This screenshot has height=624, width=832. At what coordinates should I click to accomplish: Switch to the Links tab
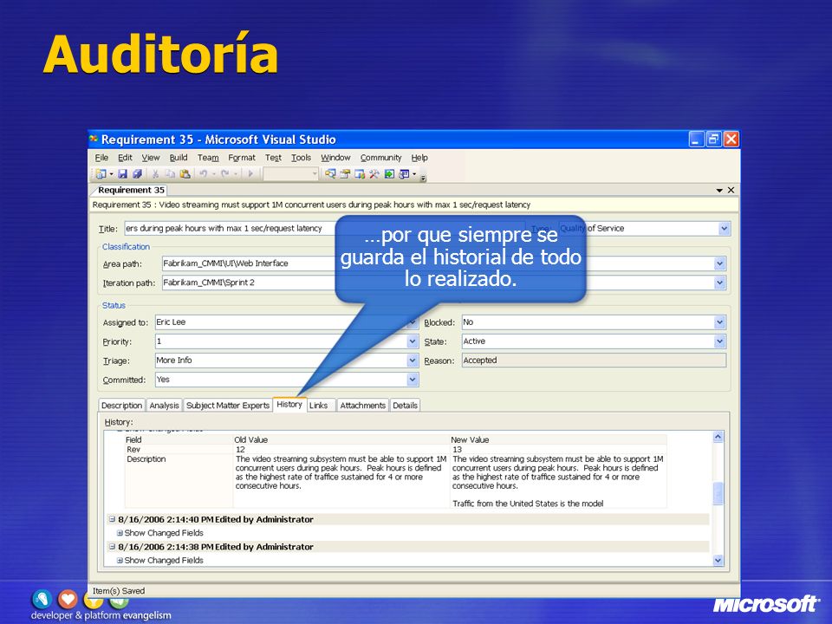pos(321,406)
